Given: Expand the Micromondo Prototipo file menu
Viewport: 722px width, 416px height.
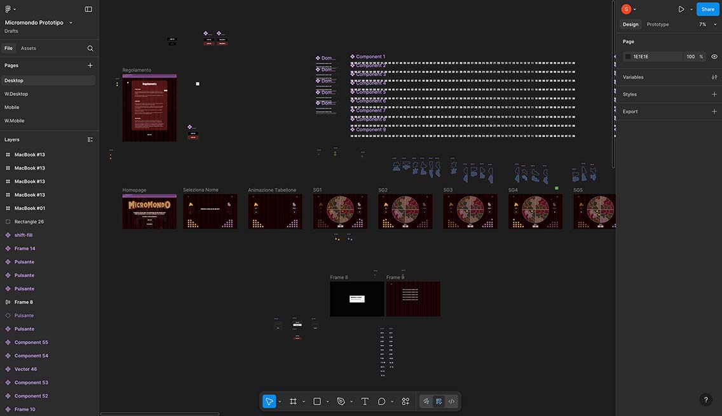Looking at the screenshot, I should tap(71, 22).
